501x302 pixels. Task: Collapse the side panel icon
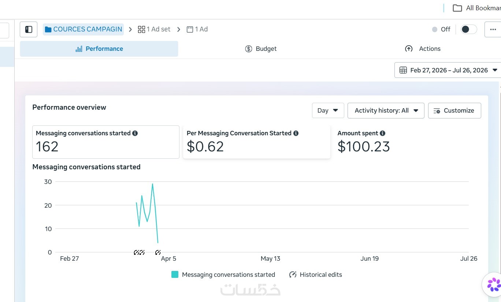click(x=29, y=29)
